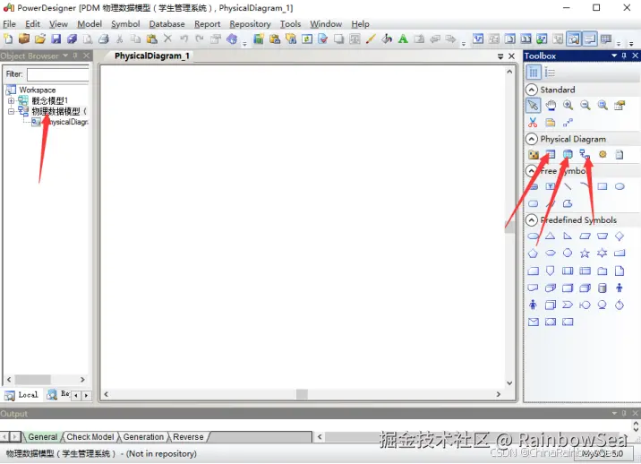Click the green A text style icon

pos(403,39)
